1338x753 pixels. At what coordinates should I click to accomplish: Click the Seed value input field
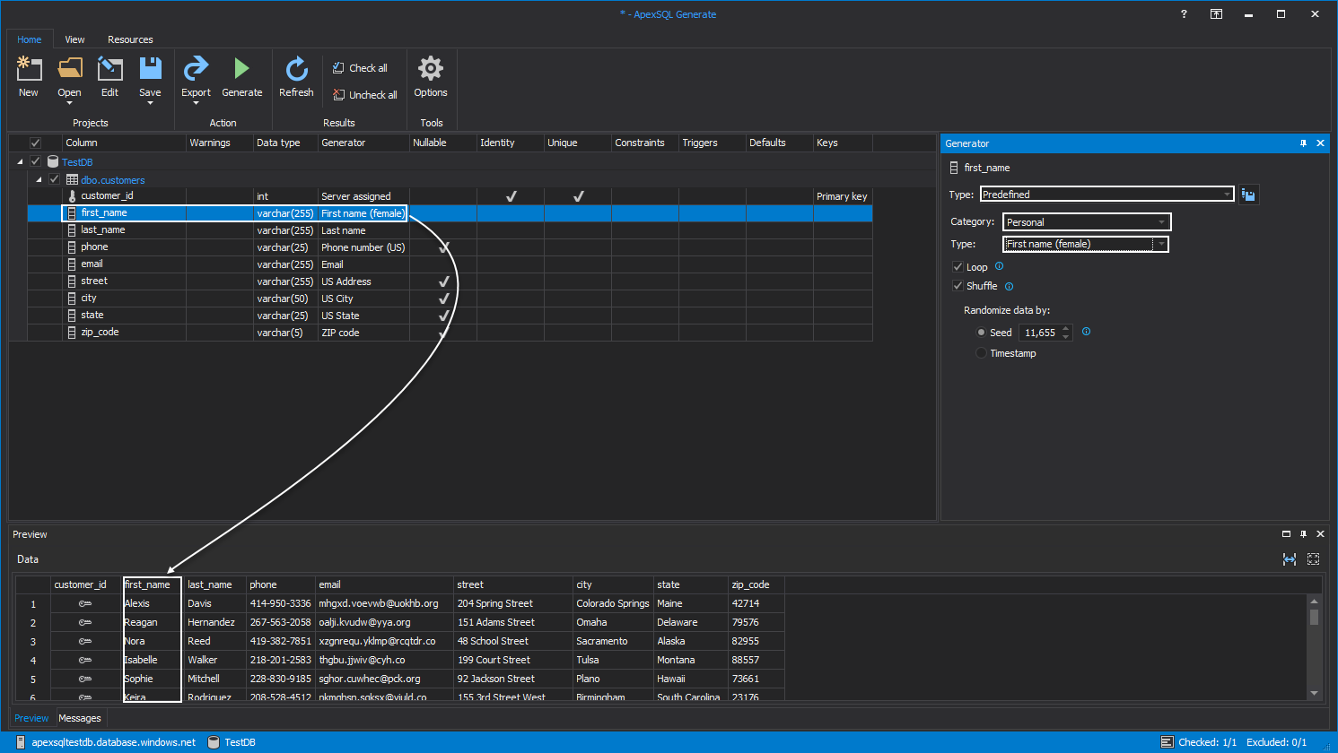[x=1040, y=333]
